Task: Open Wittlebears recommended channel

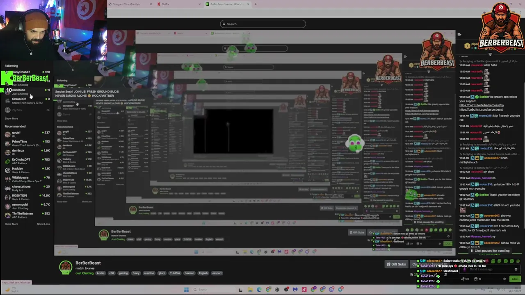Action: click(x=27, y=179)
